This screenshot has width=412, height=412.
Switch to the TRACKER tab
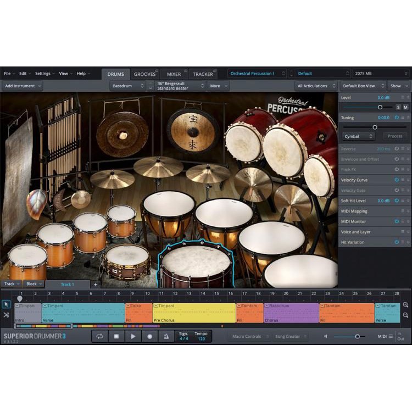[x=203, y=74]
